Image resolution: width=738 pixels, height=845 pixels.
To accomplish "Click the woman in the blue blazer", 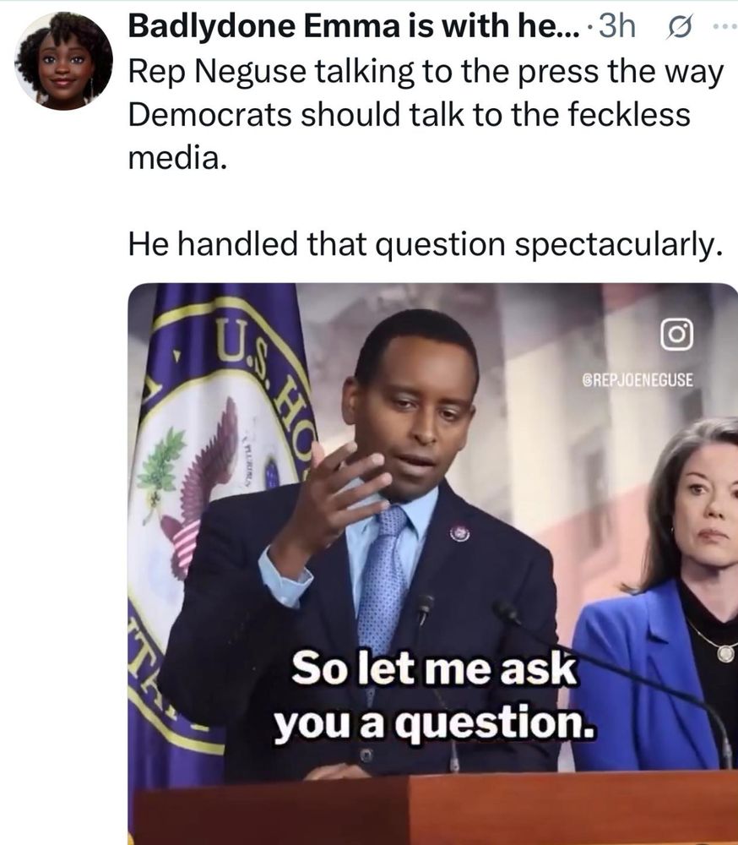I will point(659,593).
